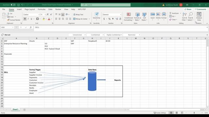Click the Save icon in title bar

click(19, 5)
